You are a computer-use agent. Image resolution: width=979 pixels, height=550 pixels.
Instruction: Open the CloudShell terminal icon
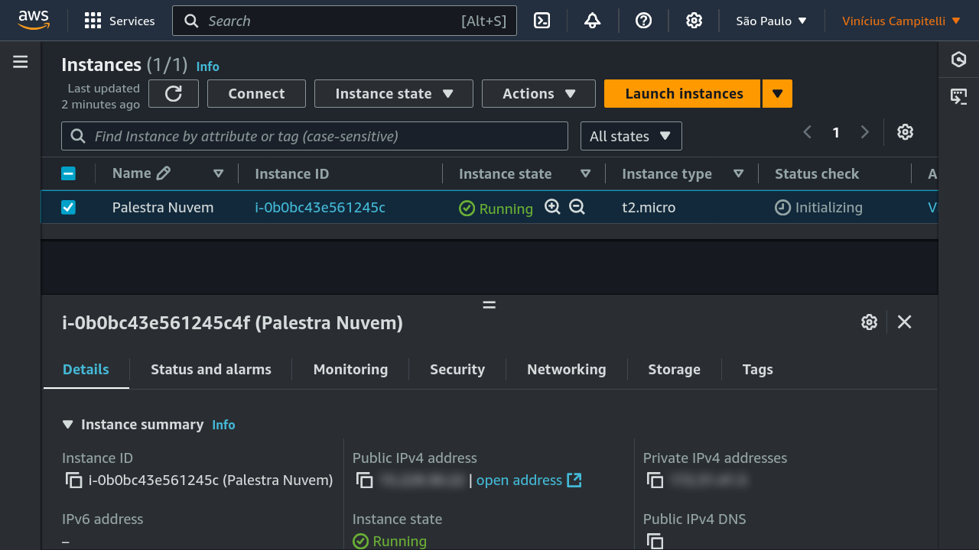pyautogui.click(x=542, y=21)
